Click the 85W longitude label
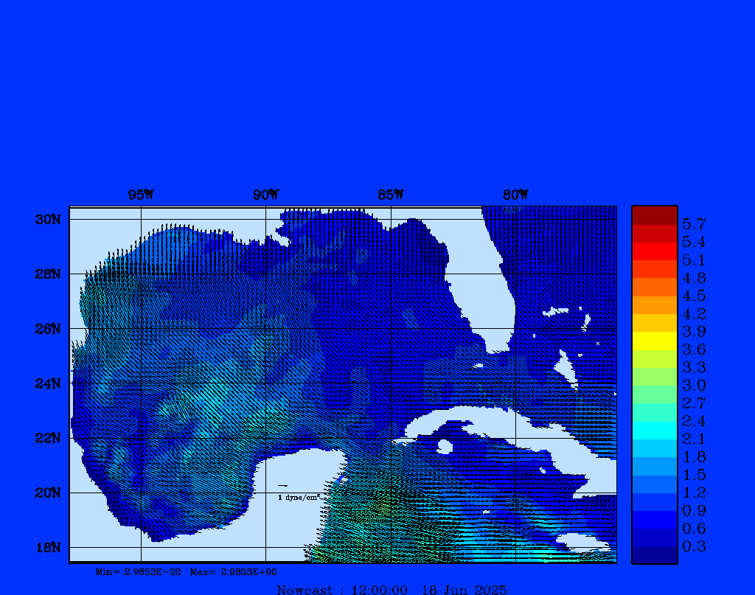The image size is (755, 595). pyautogui.click(x=391, y=195)
